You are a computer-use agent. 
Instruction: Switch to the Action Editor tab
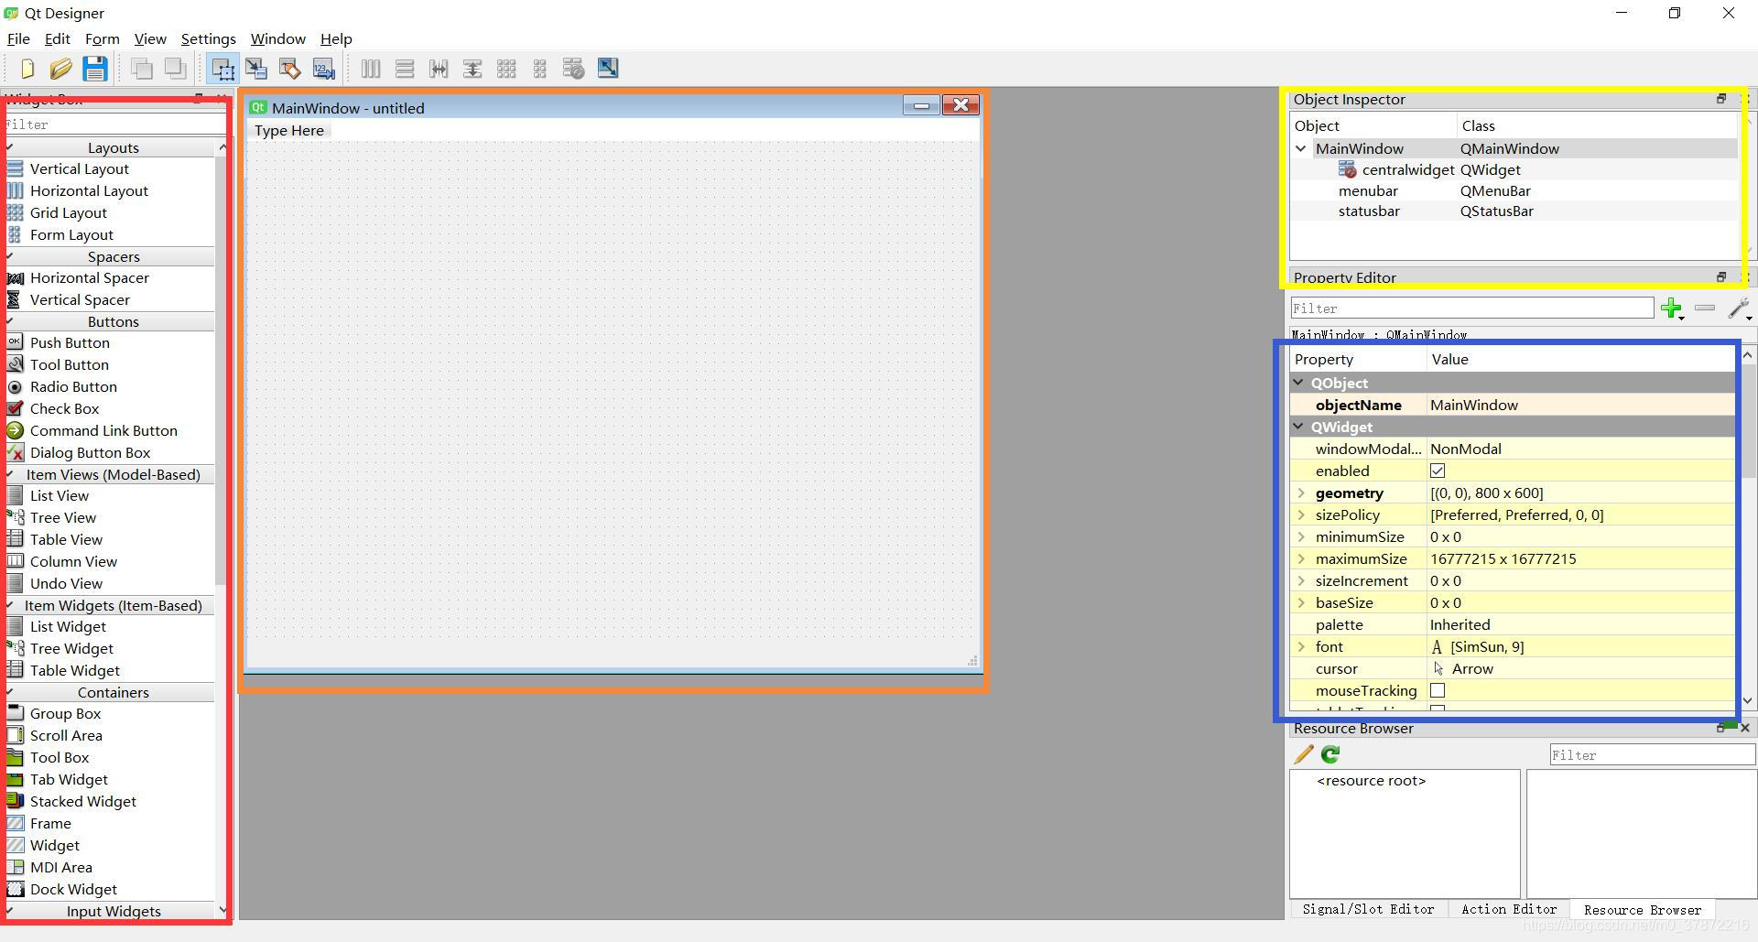1508,909
